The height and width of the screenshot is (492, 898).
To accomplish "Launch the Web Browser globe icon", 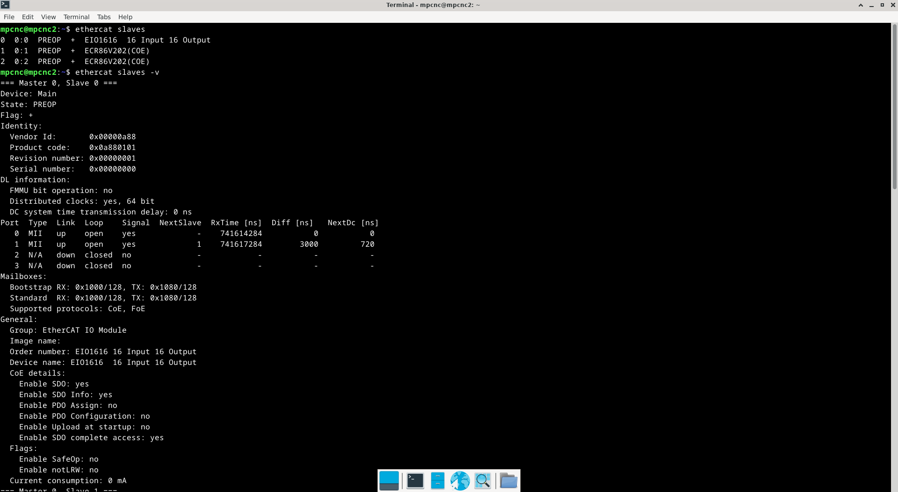I will (x=460, y=481).
